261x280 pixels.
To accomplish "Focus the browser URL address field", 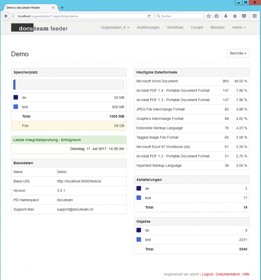I will (81, 16).
